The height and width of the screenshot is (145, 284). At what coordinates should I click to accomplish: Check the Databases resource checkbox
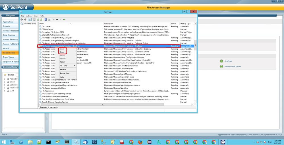(8, 85)
